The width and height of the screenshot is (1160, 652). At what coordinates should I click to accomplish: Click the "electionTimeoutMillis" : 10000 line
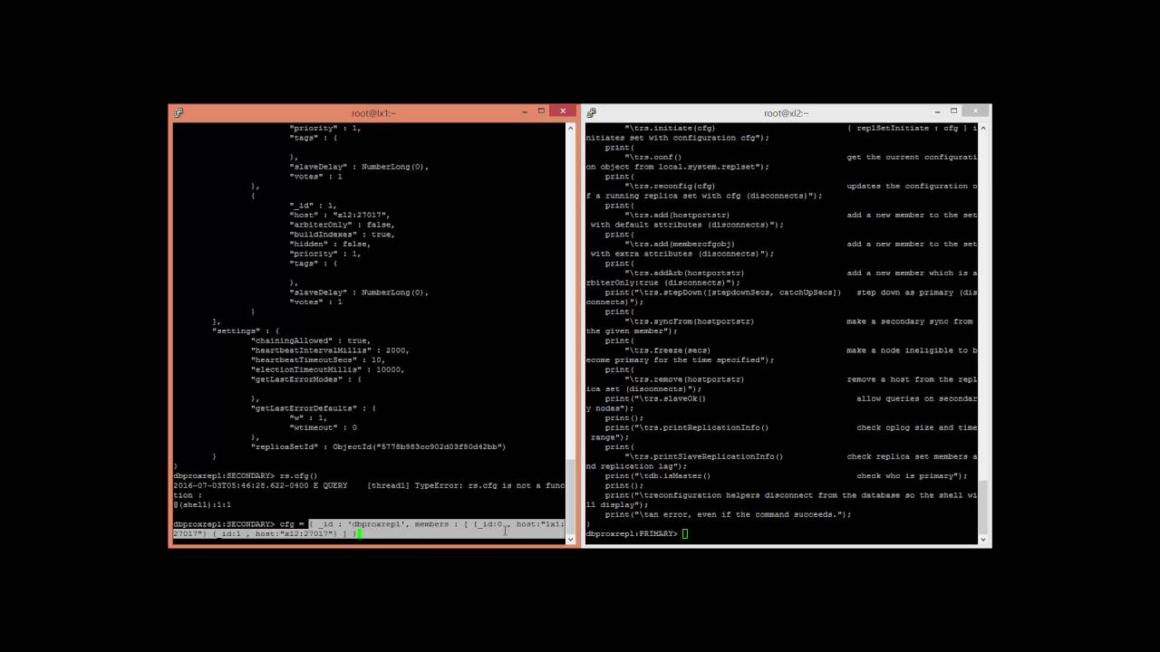tap(327, 369)
